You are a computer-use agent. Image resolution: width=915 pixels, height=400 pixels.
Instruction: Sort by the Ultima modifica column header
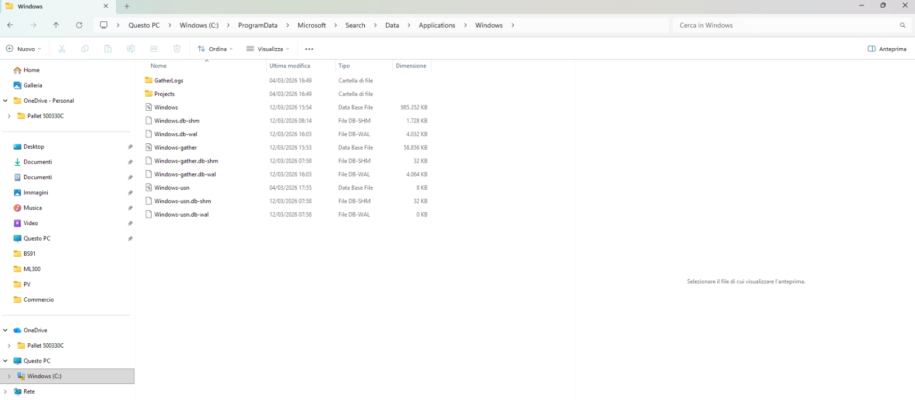pyautogui.click(x=290, y=66)
